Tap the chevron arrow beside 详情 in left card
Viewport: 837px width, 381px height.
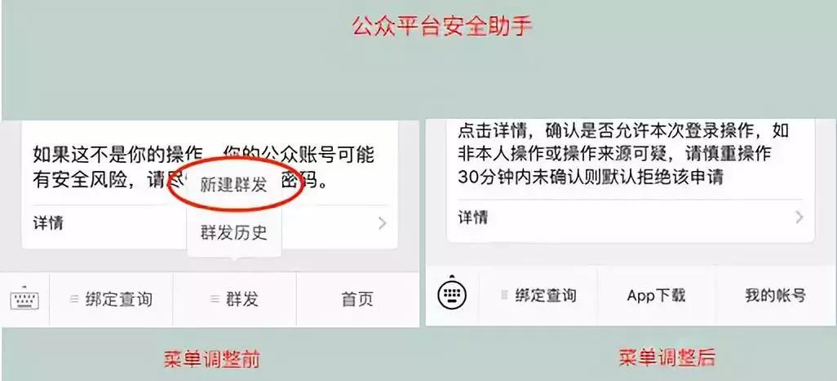point(383,224)
